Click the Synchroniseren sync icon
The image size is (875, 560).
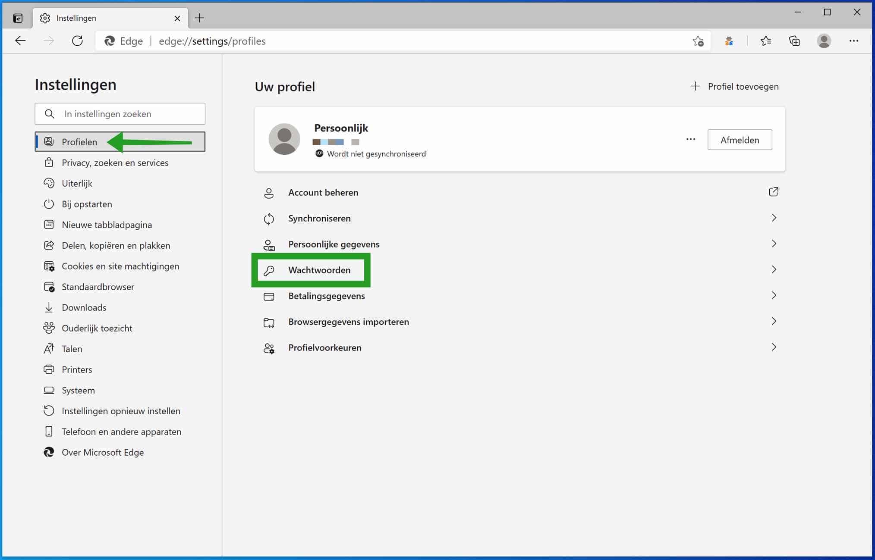[268, 218]
